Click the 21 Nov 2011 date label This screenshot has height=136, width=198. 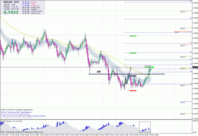coord(5,135)
